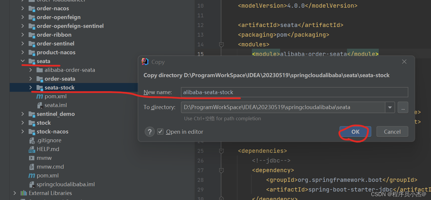Confirm the copy with OK button
Viewport: 431px width, 200px height.
click(355, 132)
